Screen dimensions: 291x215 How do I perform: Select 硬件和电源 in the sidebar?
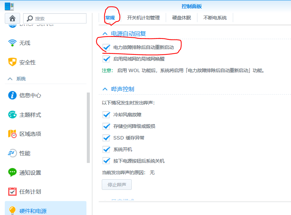click(x=46, y=209)
